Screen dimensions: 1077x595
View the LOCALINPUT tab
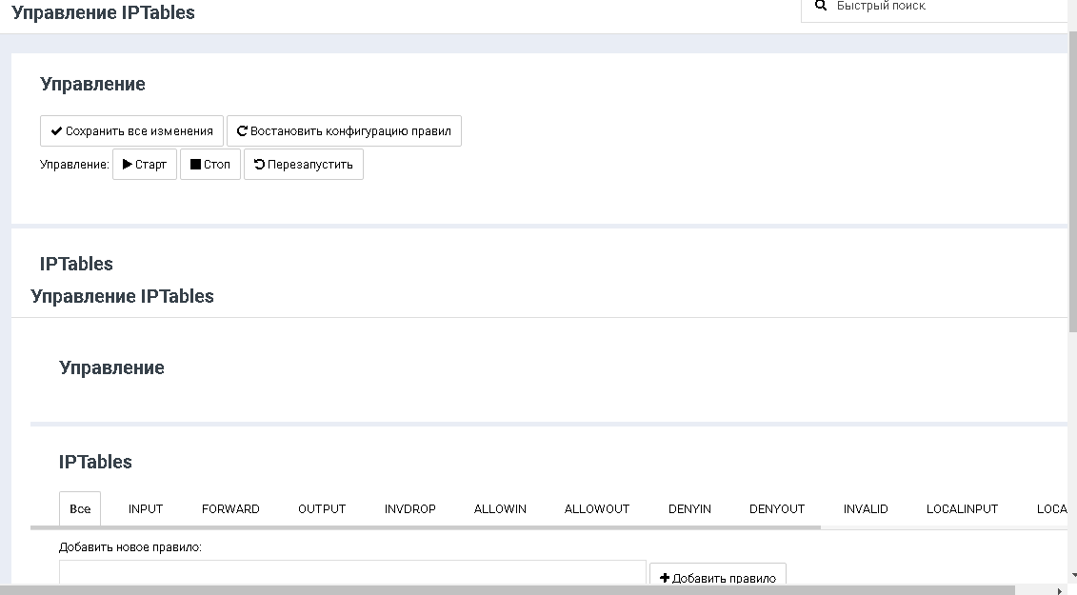coord(962,509)
